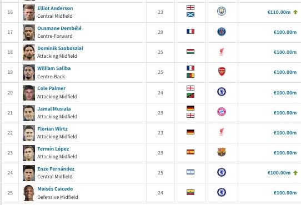The width and height of the screenshot is (301, 205).
Task: Click the Barcelona crest for Fermín López
Action: (x=222, y=152)
